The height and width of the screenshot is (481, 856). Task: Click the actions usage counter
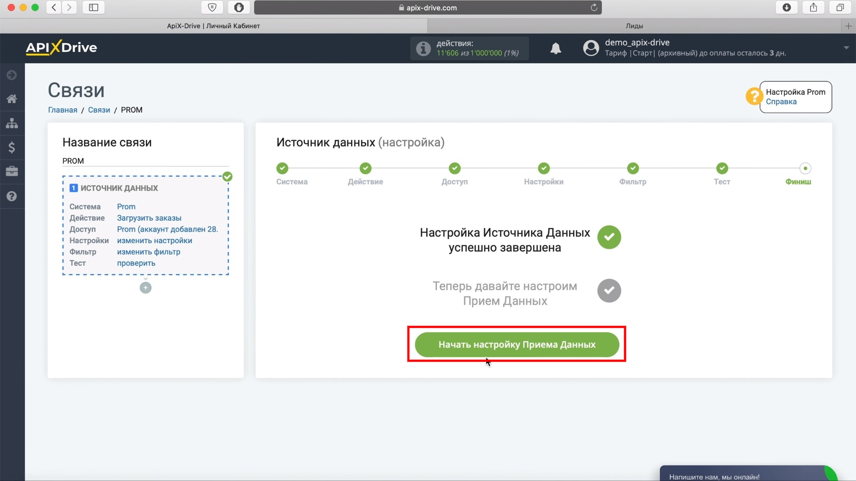click(469, 48)
